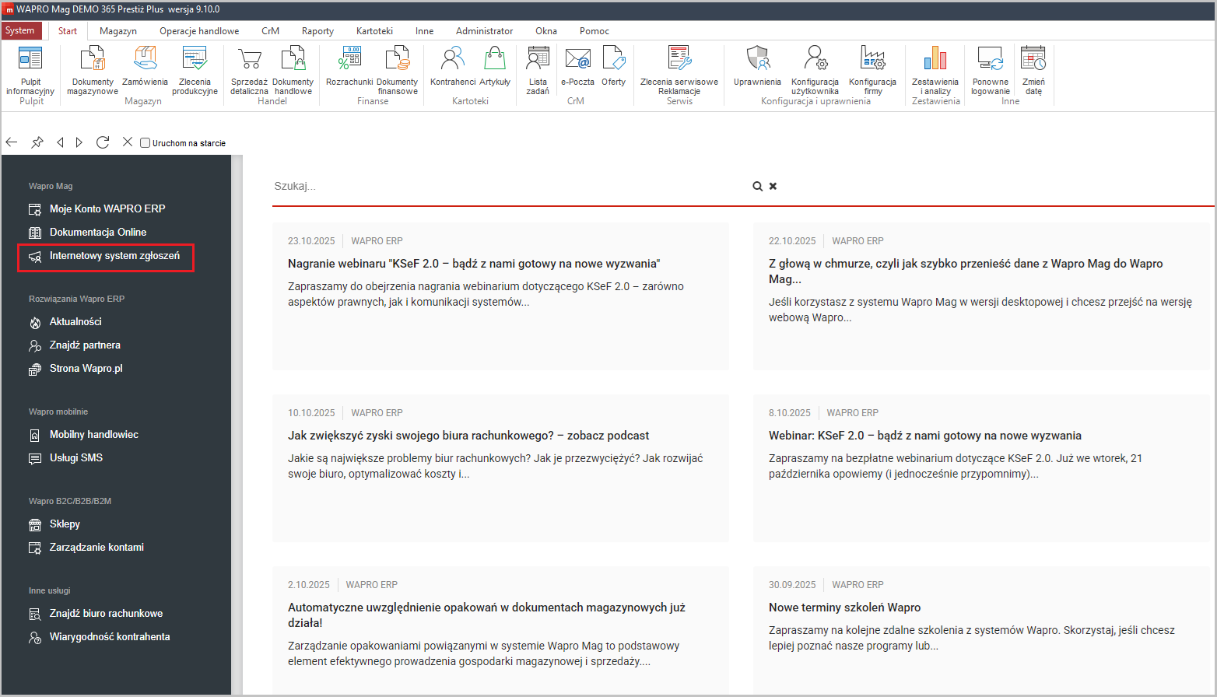
Task: Click the Zmień datę icon
Action: tap(1033, 70)
